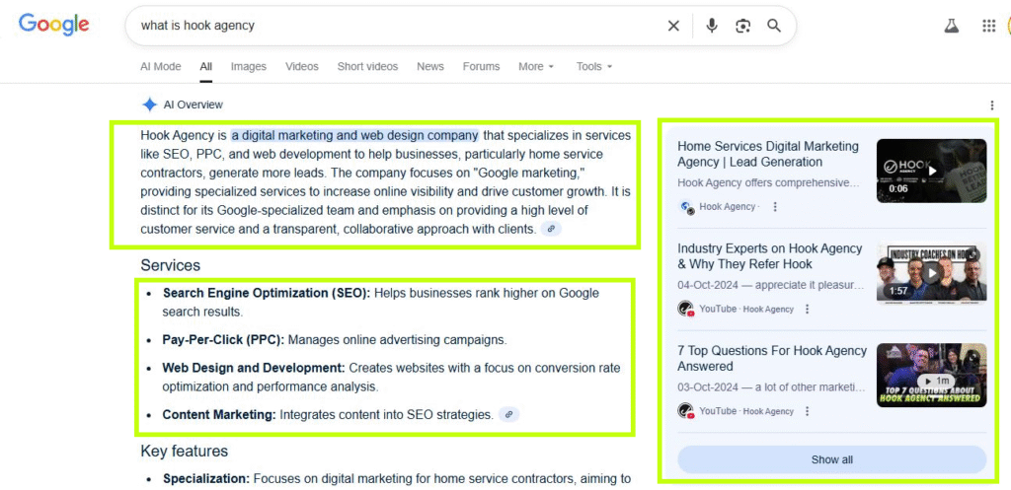Image resolution: width=1011 pixels, height=490 pixels.
Task: Click "Web Design and Development:" bullet text
Action: (x=254, y=369)
